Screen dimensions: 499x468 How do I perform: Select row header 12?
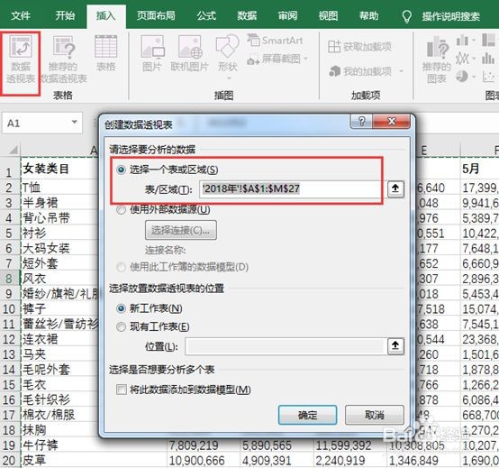(x=10, y=339)
